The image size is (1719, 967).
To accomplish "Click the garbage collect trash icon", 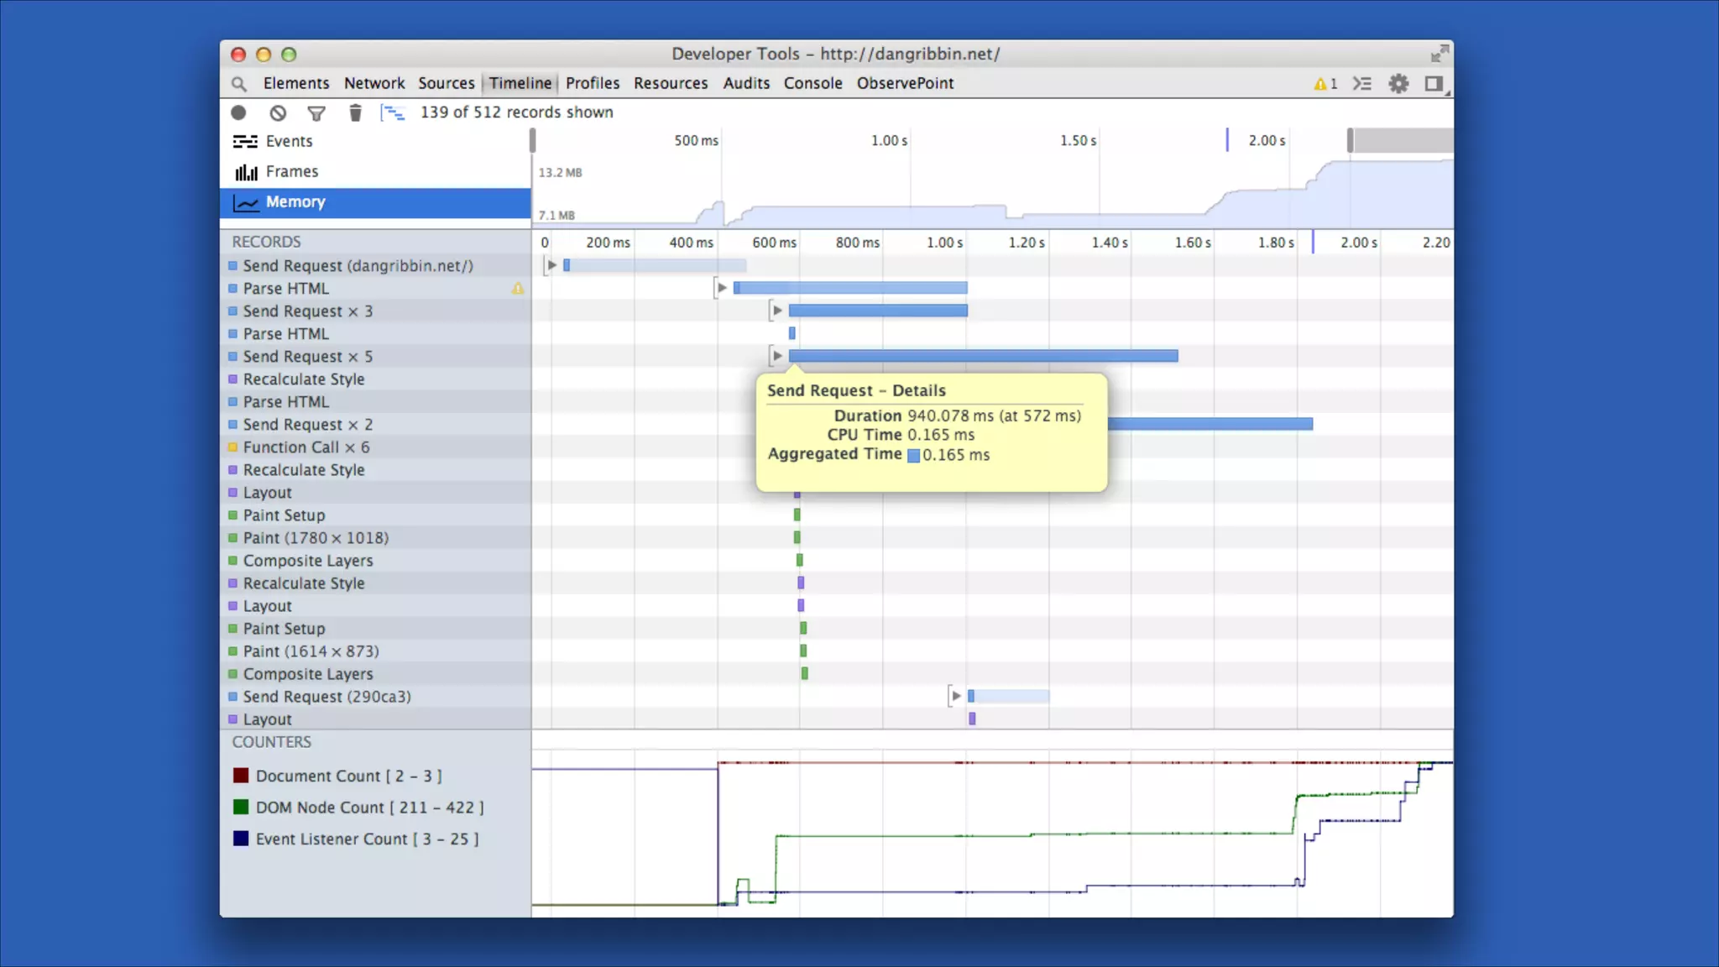I will (x=355, y=112).
